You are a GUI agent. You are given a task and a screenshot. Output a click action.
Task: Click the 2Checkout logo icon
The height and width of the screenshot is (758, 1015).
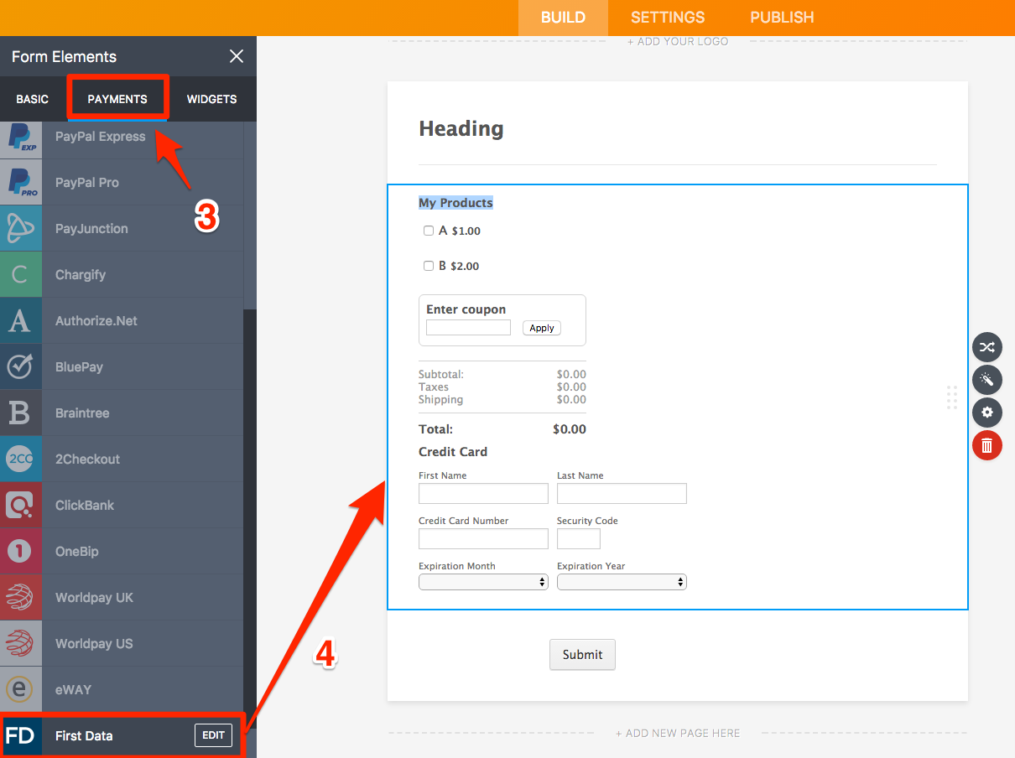click(21, 459)
